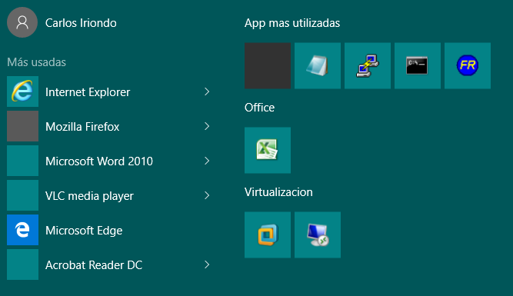Click the Acrobat Reader DC icon placeholder
The height and width of the screenshot is (296, 513).
pos(22,264)
